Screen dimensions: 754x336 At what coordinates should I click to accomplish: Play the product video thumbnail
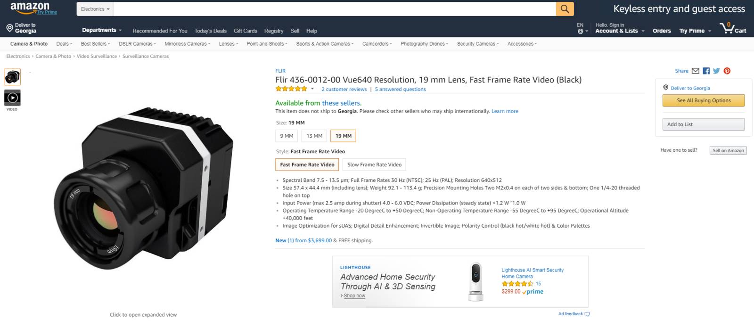tap(12, 98)
